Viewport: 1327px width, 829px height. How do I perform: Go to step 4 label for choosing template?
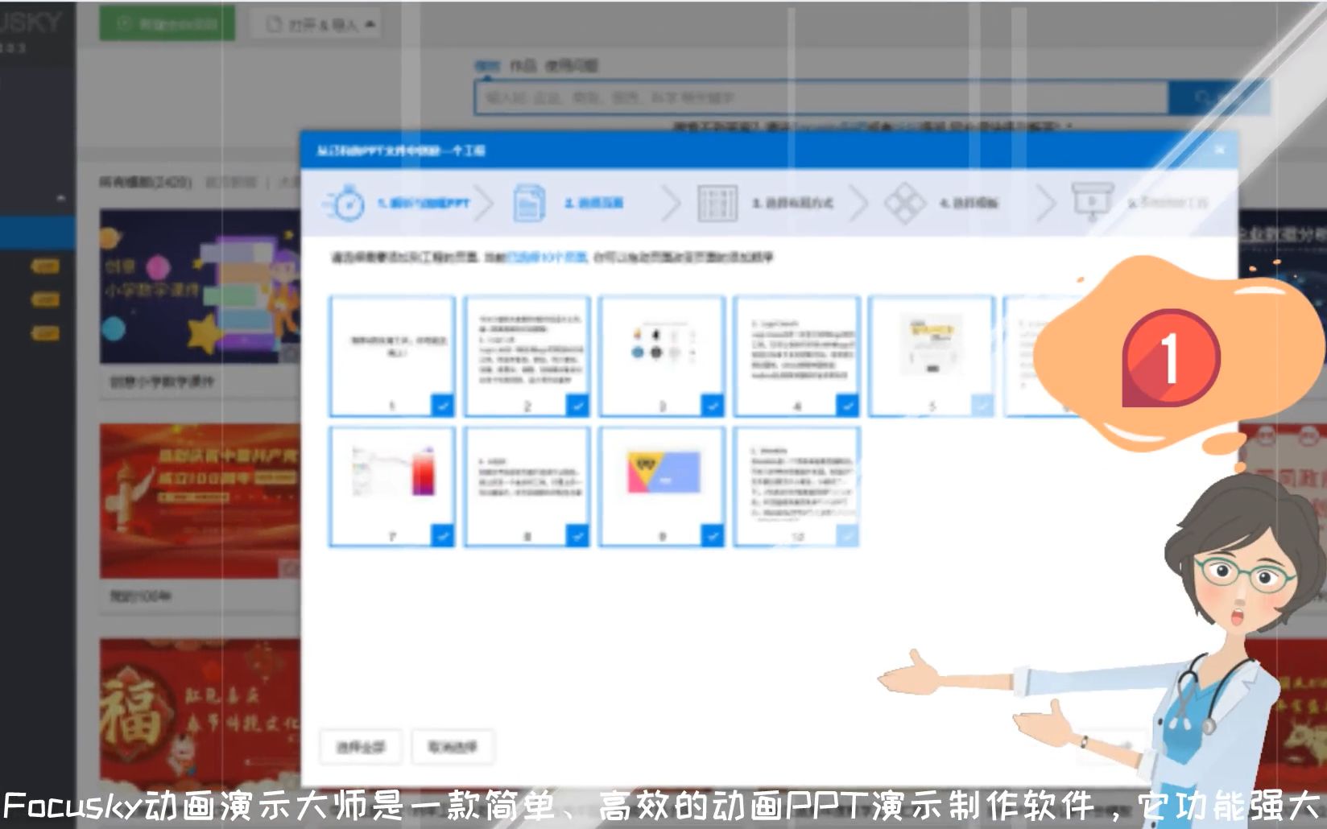pyautogui.click(x=969, y=203)
